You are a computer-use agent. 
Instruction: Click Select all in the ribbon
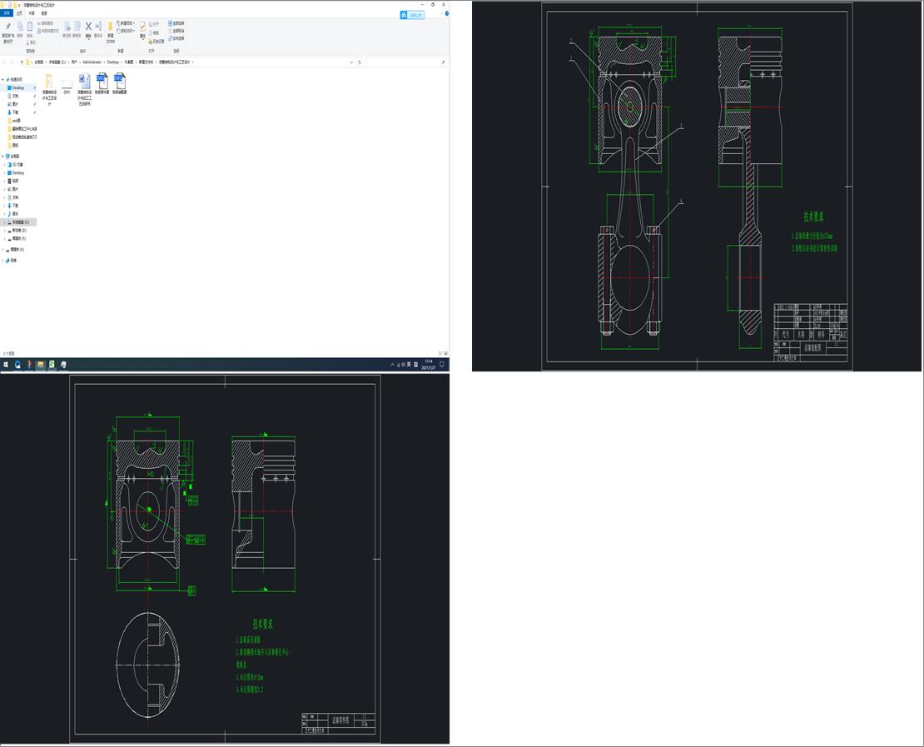click(176, 23)
